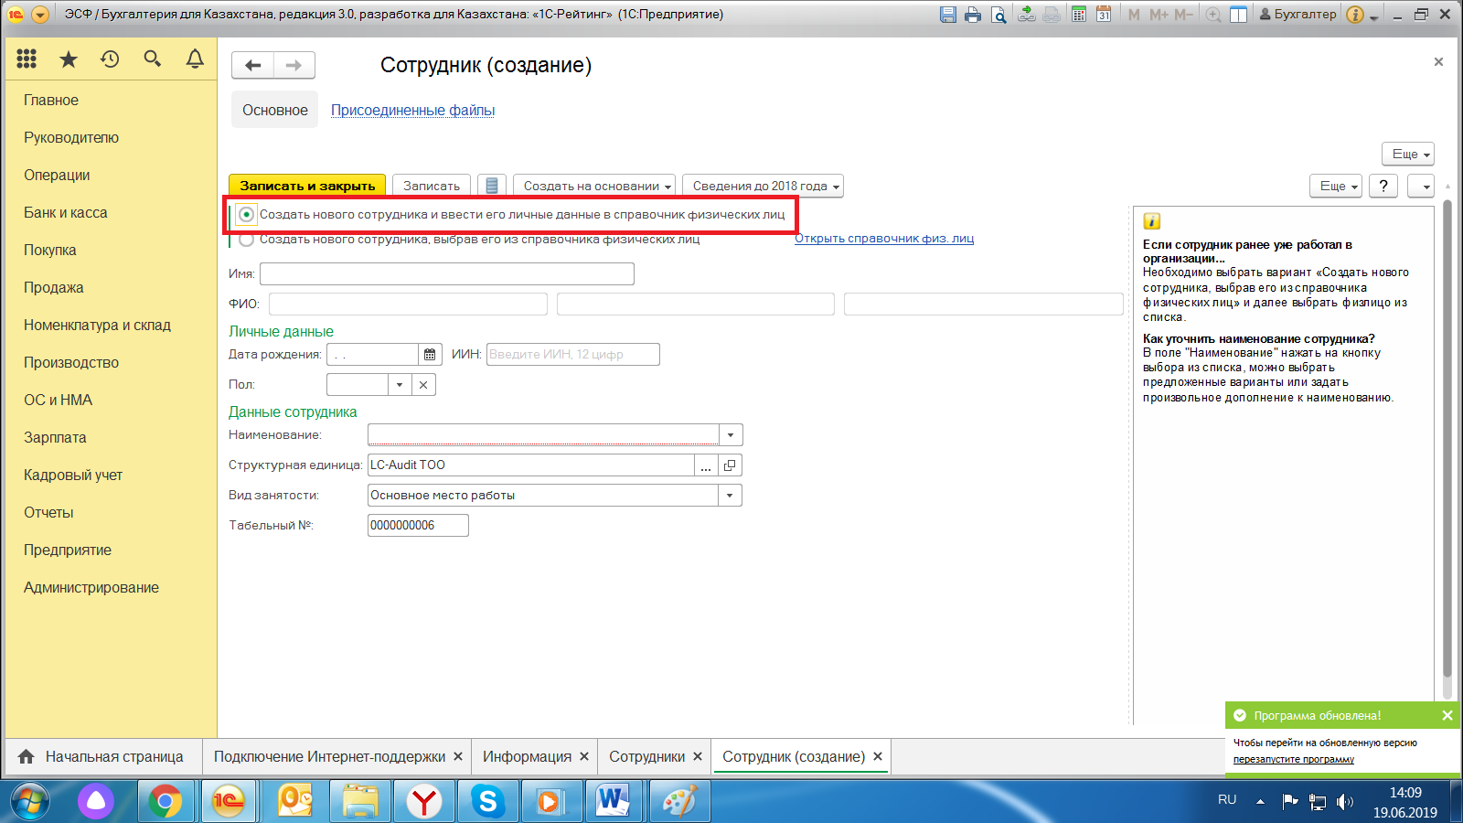Open Google Chrome from taskbar
This screenshot has height=823, width=1463.
[x=166, y=801]
